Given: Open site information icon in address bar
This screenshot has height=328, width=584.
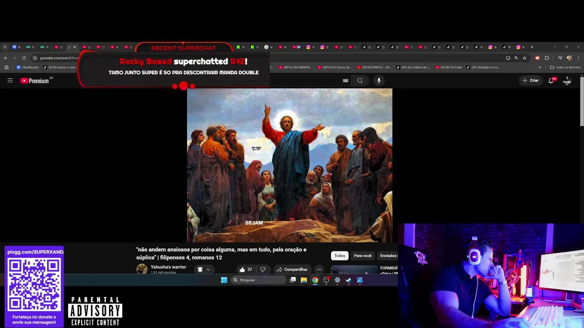Looking at the screenshot, I should point(35,58).
